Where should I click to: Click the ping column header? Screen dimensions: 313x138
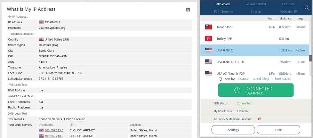299,18
